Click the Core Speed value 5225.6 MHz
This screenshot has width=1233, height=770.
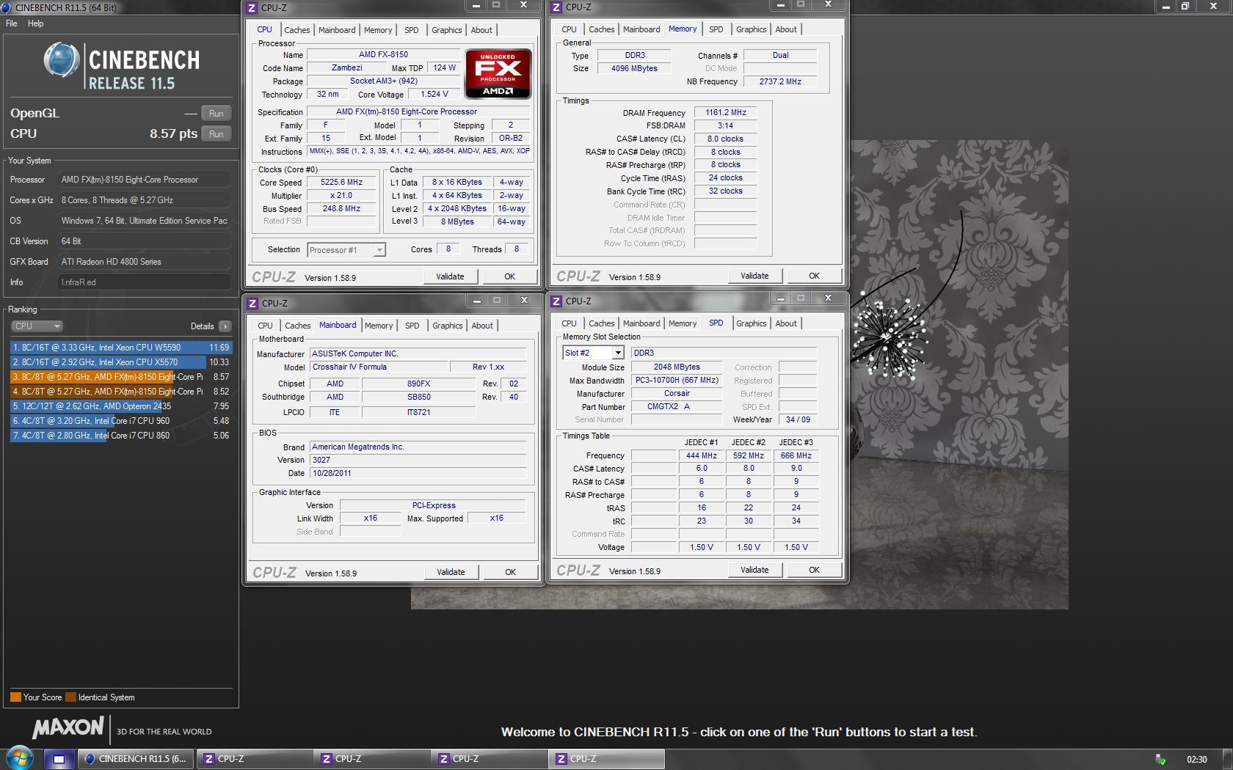point(341,183)
